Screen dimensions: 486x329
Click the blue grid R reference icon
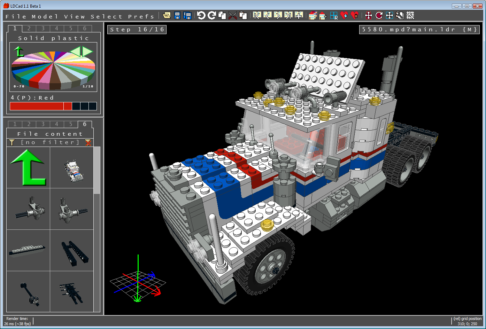pos(334,15)
